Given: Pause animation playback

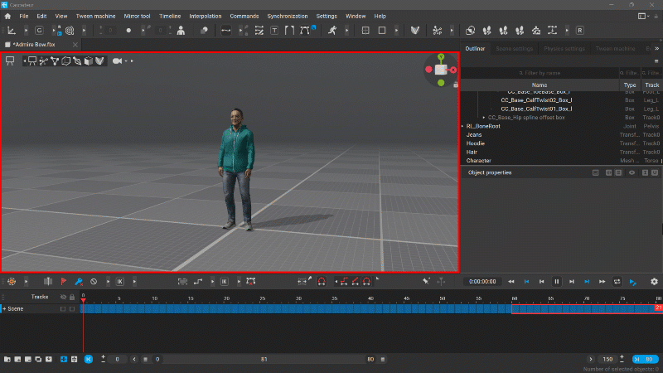Looking at the screenshot, I should click(557, 282).
